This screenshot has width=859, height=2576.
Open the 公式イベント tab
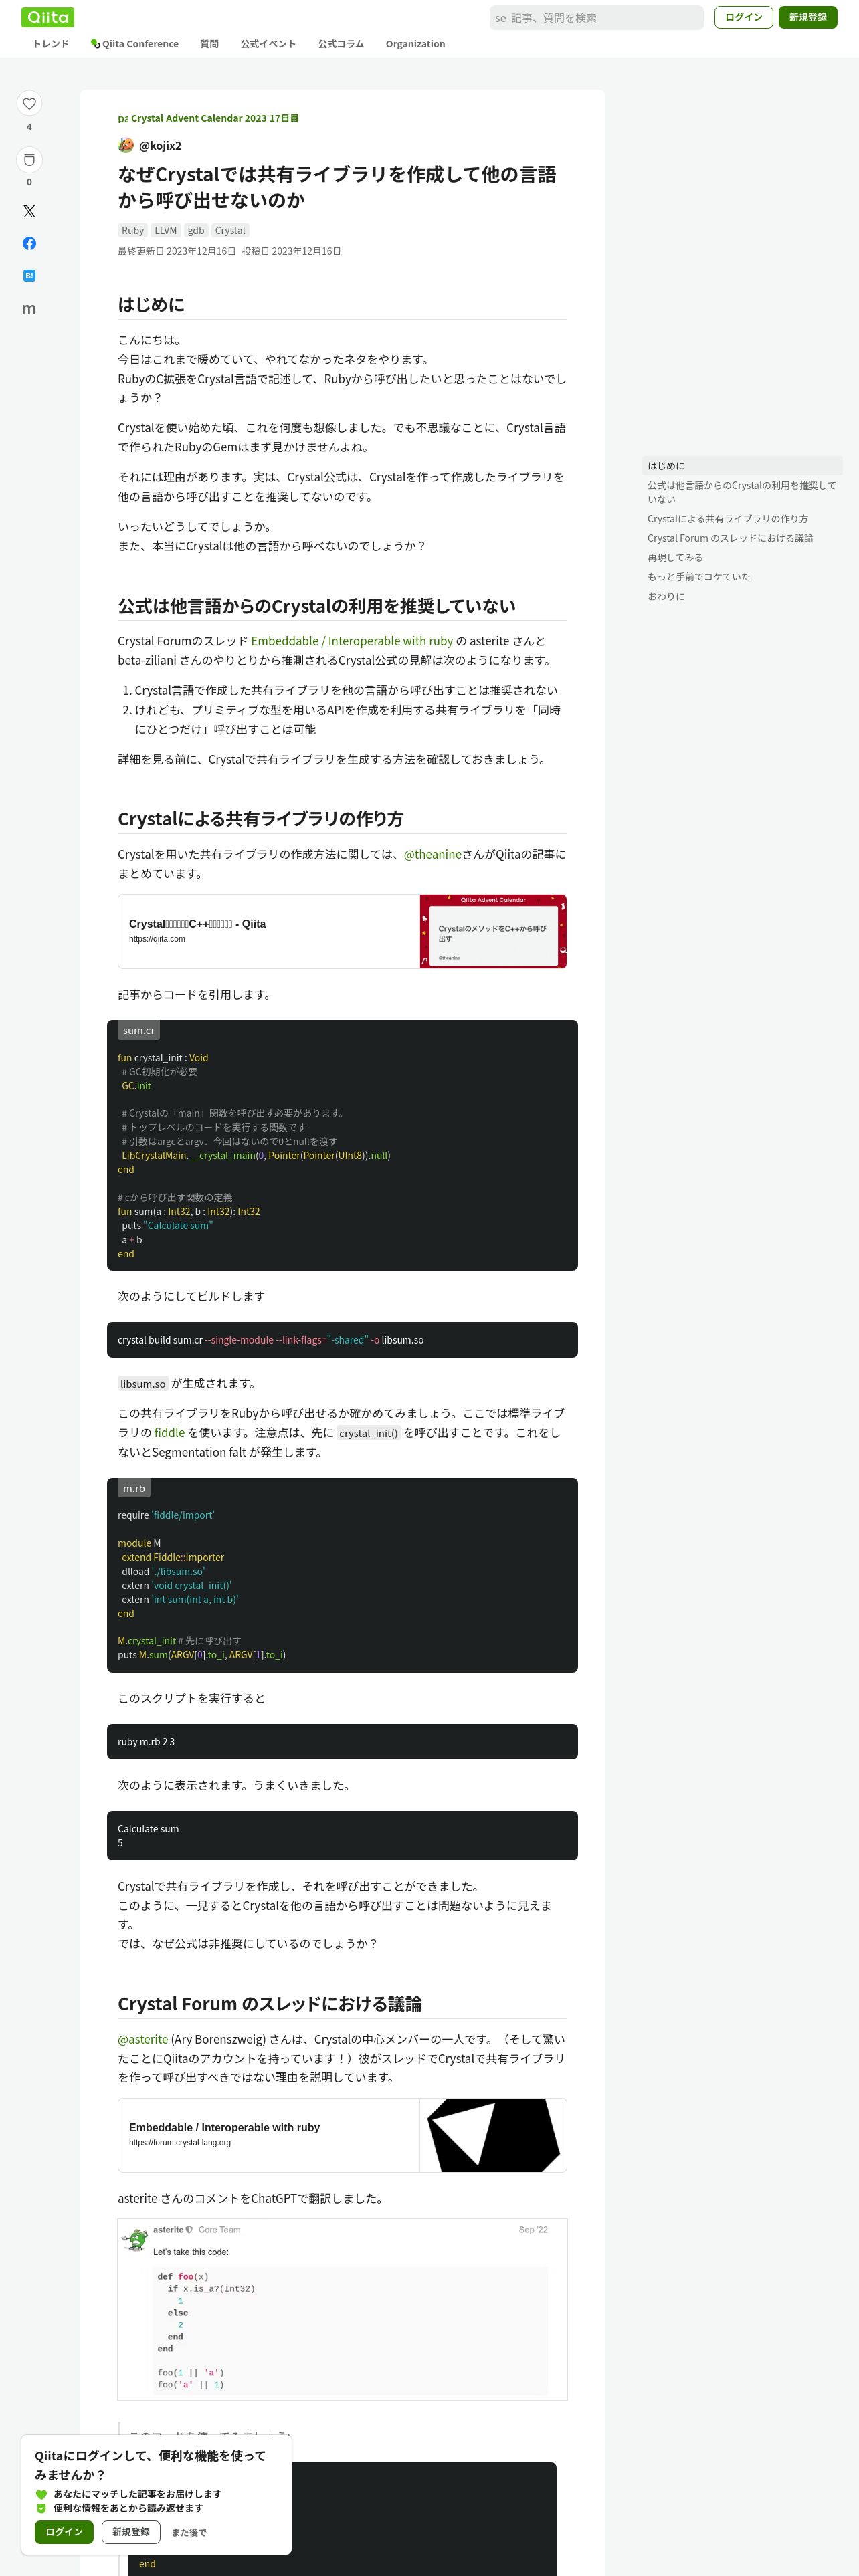[x=268, y=44]
